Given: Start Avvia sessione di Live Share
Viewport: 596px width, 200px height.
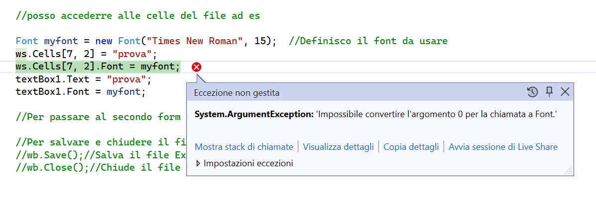Looking at the screenshot, I should coord(503,147).
